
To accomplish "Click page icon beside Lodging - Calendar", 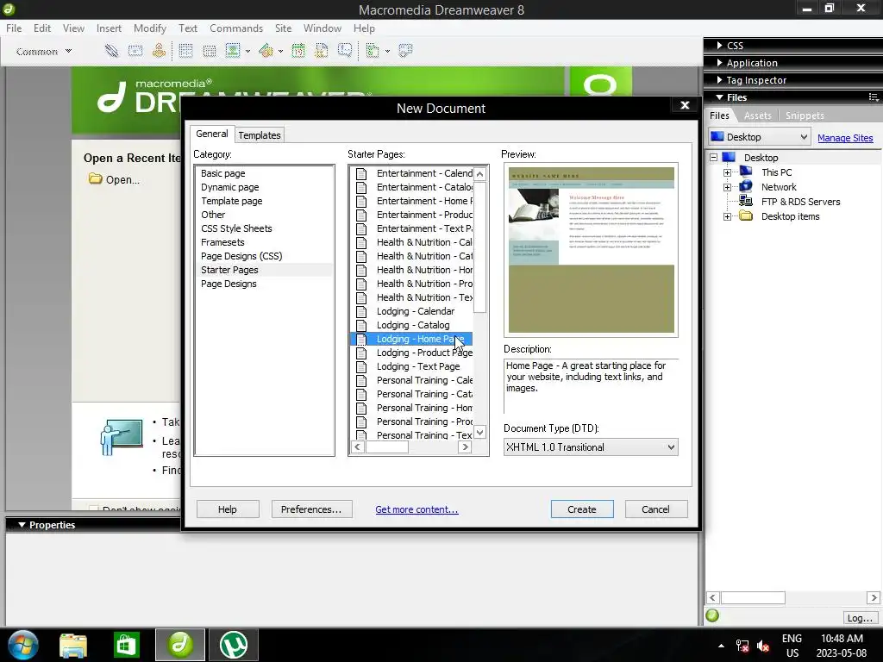I will pos(361,311).
